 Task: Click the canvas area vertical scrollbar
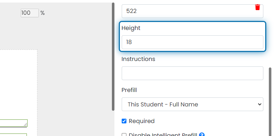[113, 57]
